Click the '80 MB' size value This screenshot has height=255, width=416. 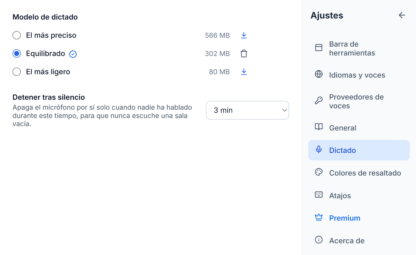219,72
